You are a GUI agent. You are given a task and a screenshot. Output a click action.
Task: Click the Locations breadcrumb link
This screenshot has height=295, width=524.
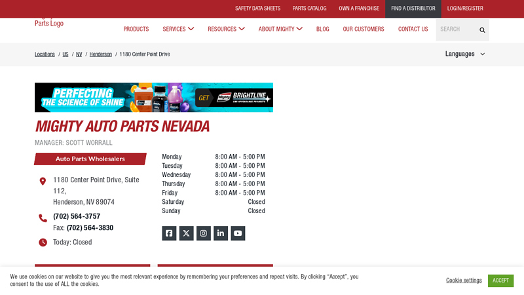pyautogui.click(x=45, y=54)
